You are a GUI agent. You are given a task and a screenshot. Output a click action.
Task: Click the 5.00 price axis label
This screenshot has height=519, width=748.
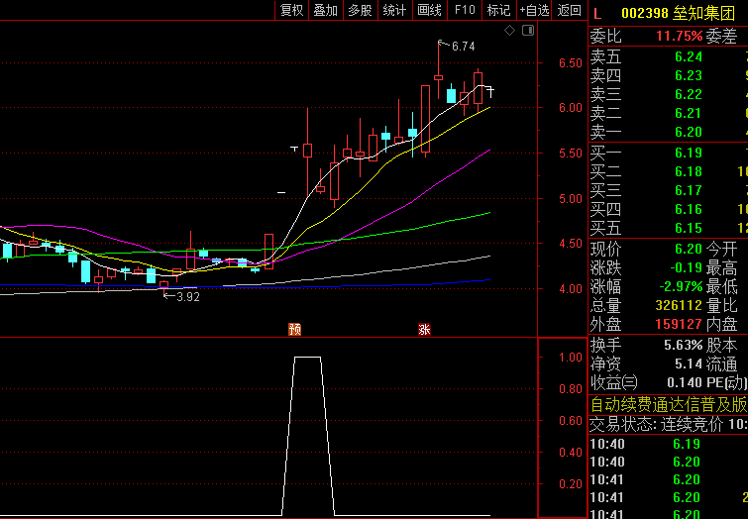[571, 199]
